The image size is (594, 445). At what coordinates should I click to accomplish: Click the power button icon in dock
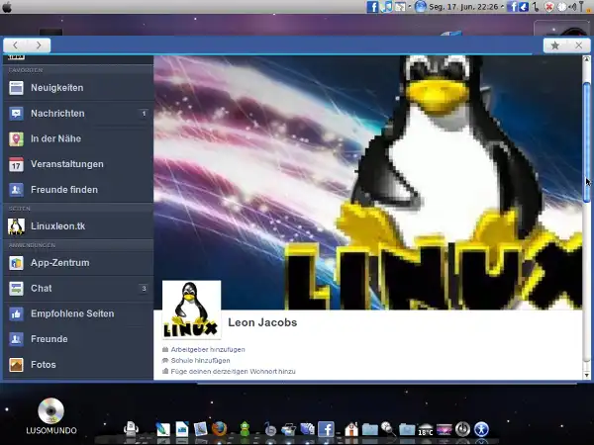click(x=462, y=429)
